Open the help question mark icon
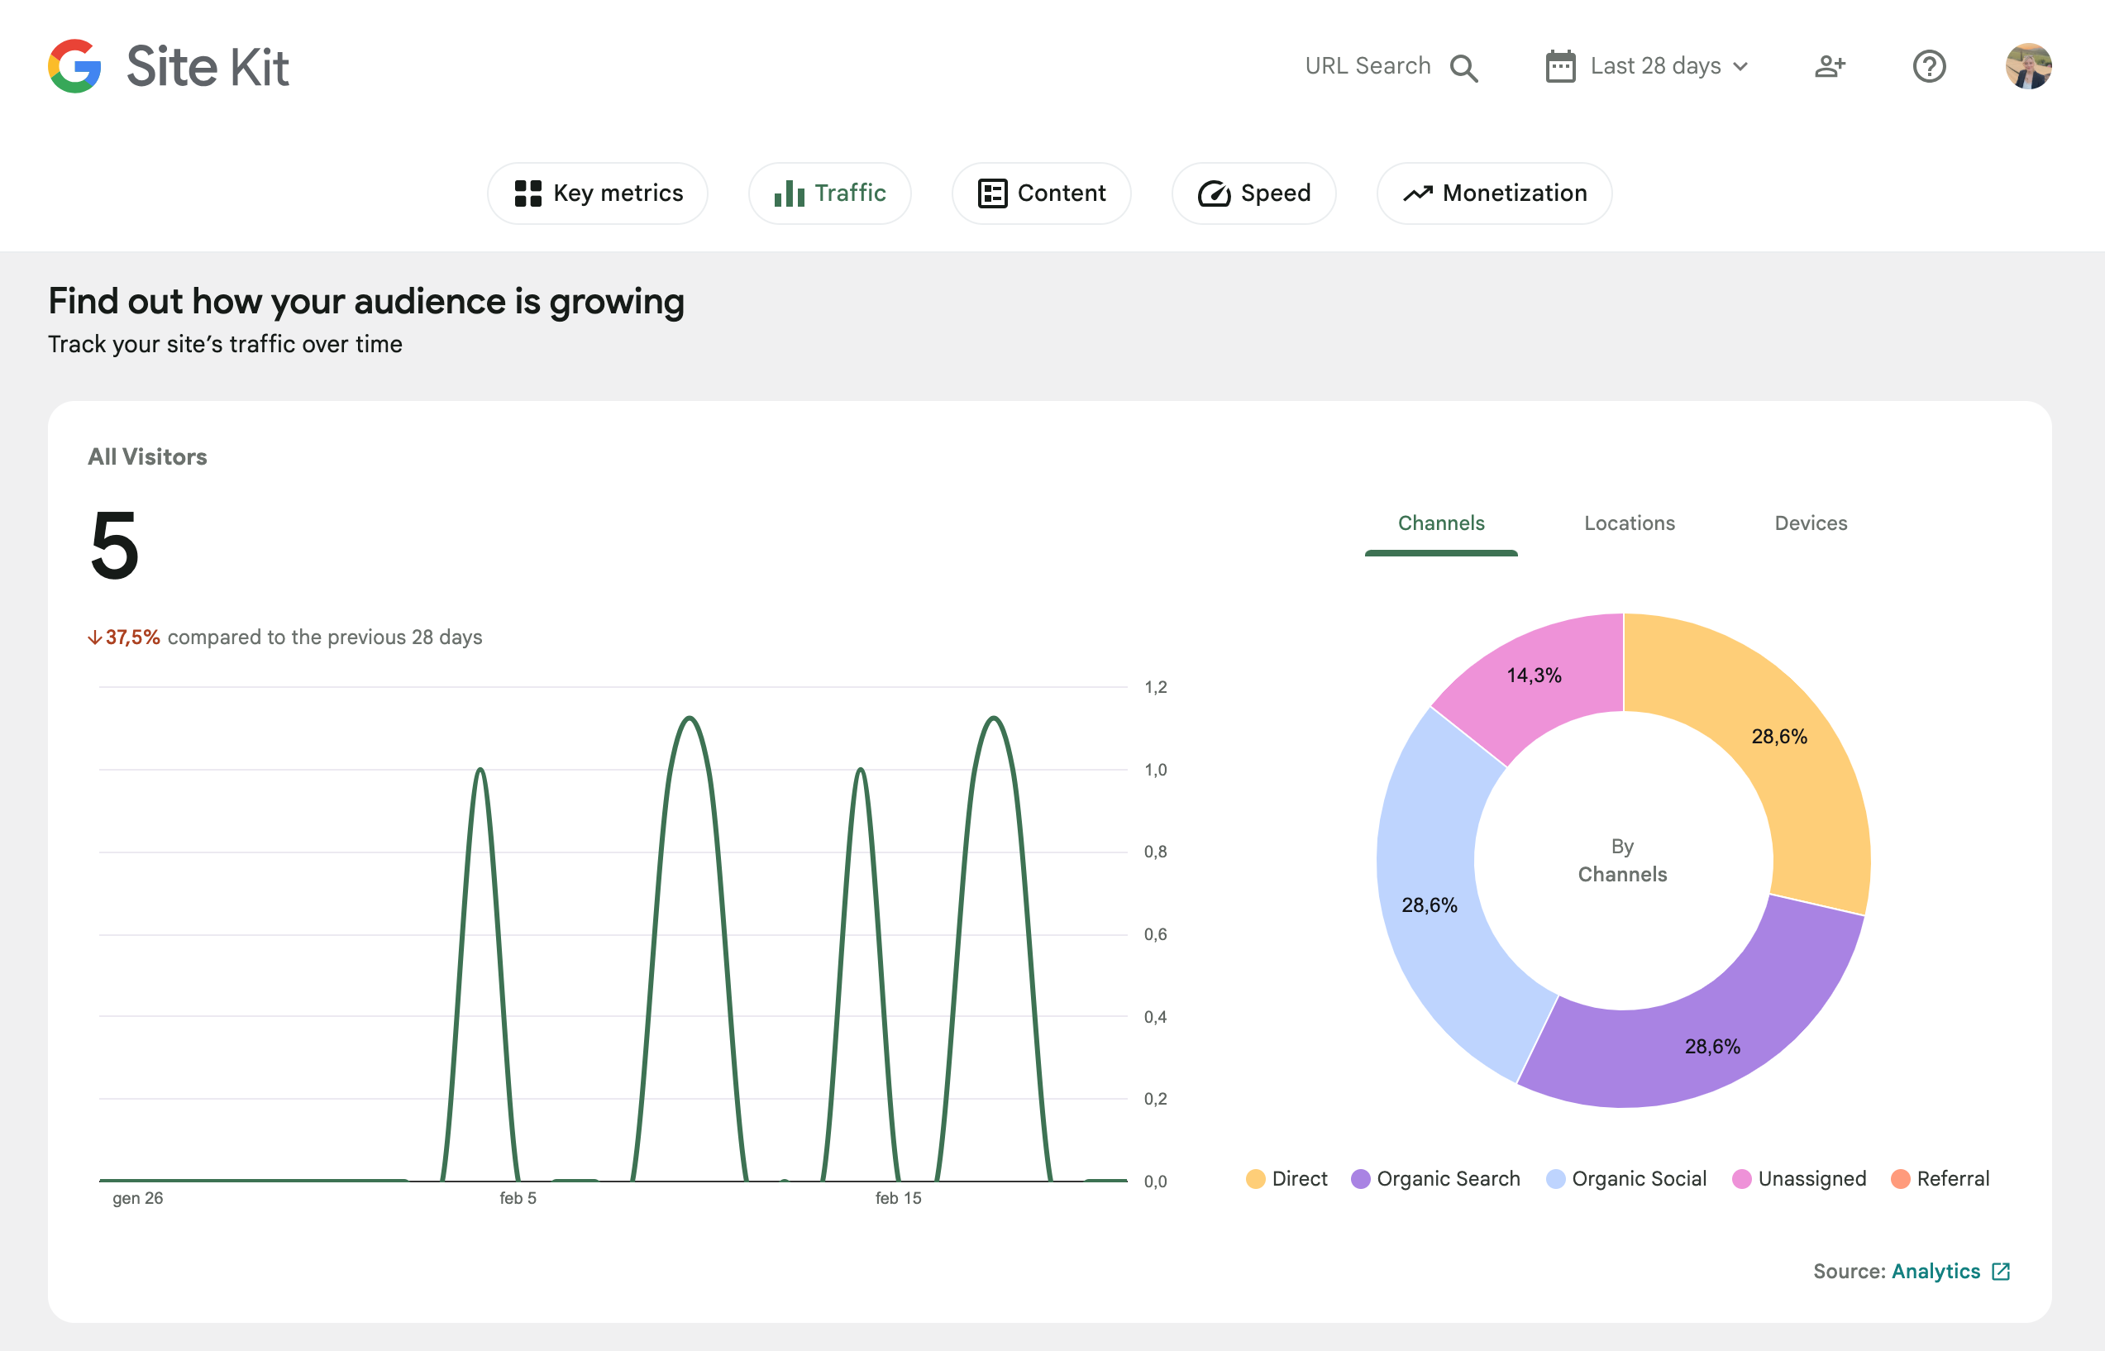2105x1351 pixels. tap(1929, 67)
